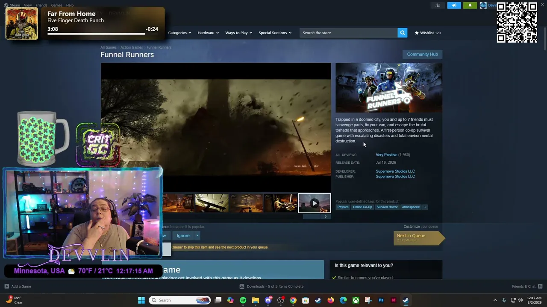Open Microsoft Edge from the taskbar
547x307 pixels.
tap(343, 300)
